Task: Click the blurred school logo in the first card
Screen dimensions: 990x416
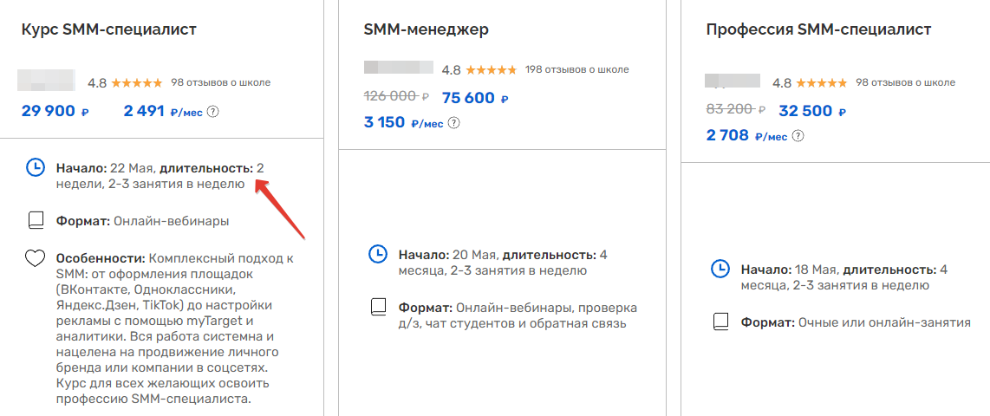Action: pos(47,81)
